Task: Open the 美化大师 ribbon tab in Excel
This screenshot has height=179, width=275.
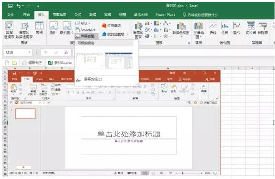Action: [141, 15]
